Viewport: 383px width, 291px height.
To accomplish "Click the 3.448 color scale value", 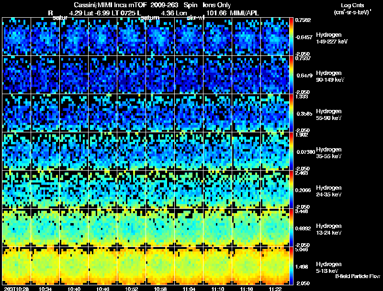I will coord(302,211).
